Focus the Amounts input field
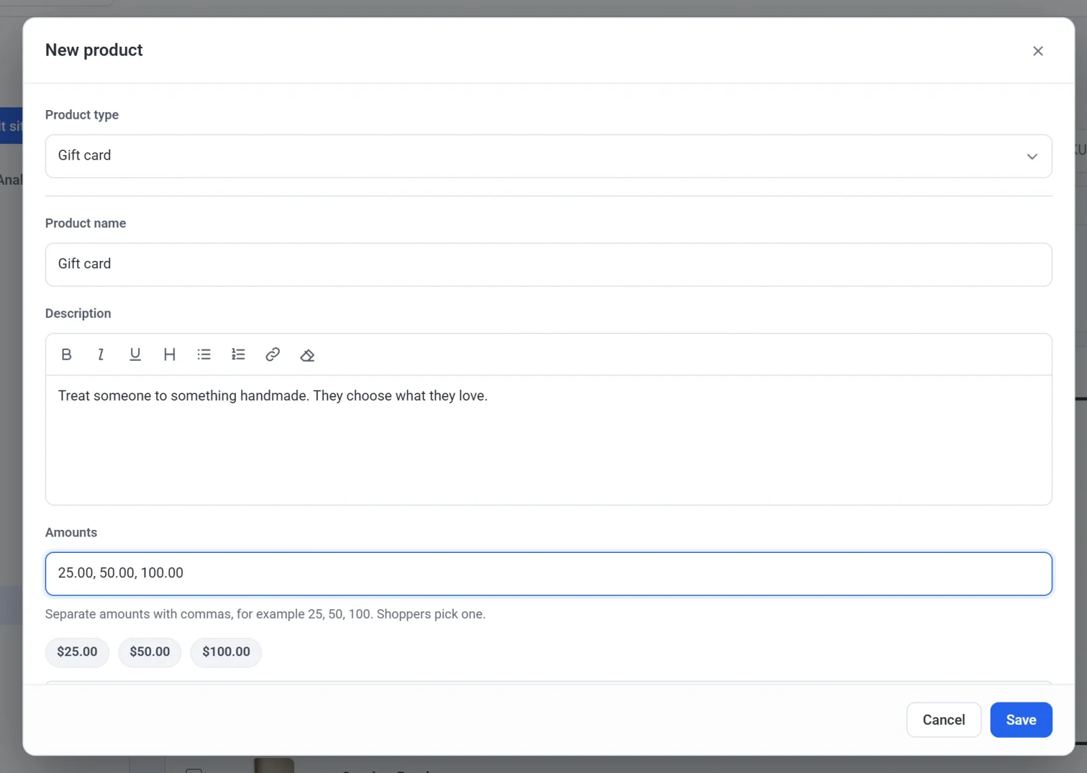Image resolution: width=1087 pixels, height=773 pixels. (x=548, y=574)
